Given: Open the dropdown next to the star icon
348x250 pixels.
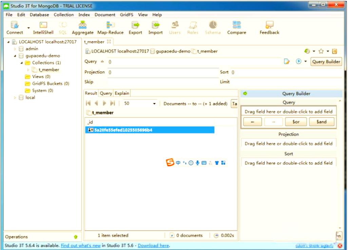Looking at the screenshot, I should (x=328, y=51).
